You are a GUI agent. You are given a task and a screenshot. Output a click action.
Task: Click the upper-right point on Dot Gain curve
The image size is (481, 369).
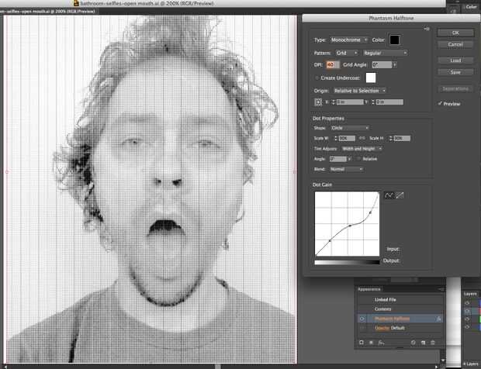(370, 212)
